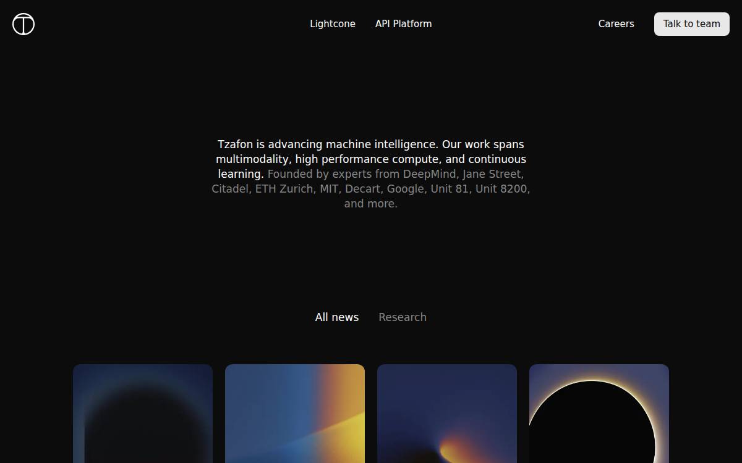Click the Talk to team button

[691, 24]
